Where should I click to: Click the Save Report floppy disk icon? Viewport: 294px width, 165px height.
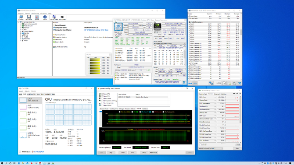point(29,18)
